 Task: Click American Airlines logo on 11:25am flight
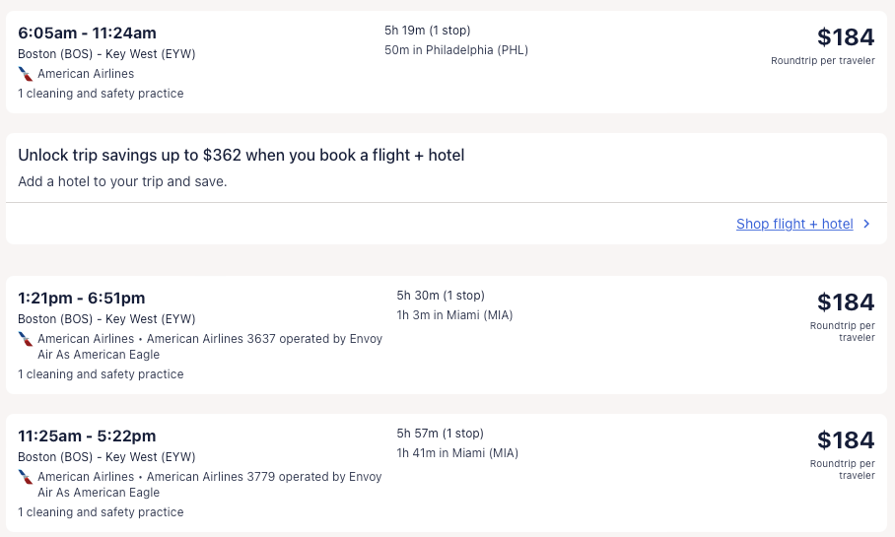pos(26,477)
